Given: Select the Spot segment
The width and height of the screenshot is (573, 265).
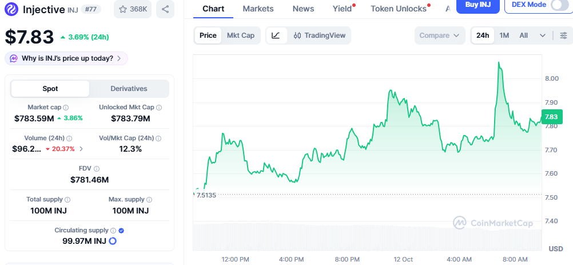Looking at the screenshot, I should 50,89.
